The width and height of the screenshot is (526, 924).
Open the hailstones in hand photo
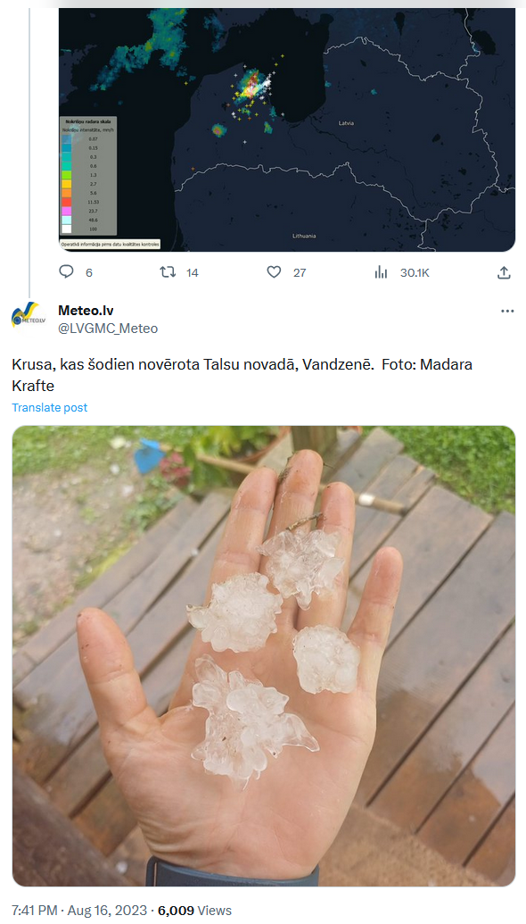(264, 656)
